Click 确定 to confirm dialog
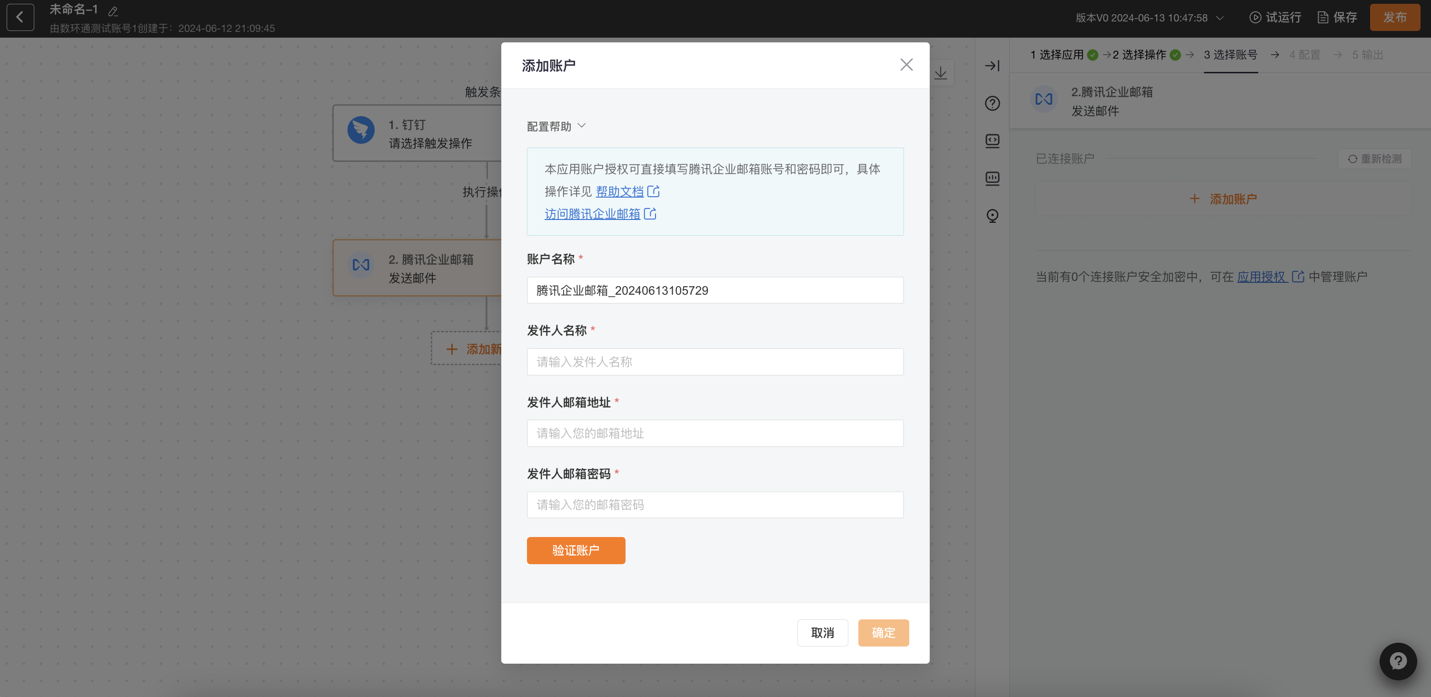This screenshot has width=1431, height=697. 883,633
